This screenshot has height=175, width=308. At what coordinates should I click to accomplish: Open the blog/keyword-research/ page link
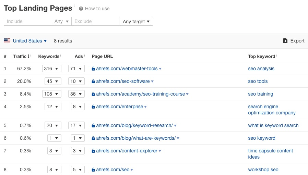[x=134, y=125]
